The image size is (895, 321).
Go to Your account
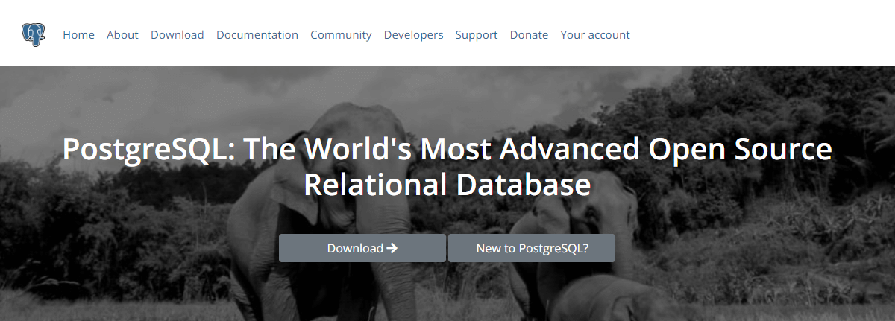595,35
